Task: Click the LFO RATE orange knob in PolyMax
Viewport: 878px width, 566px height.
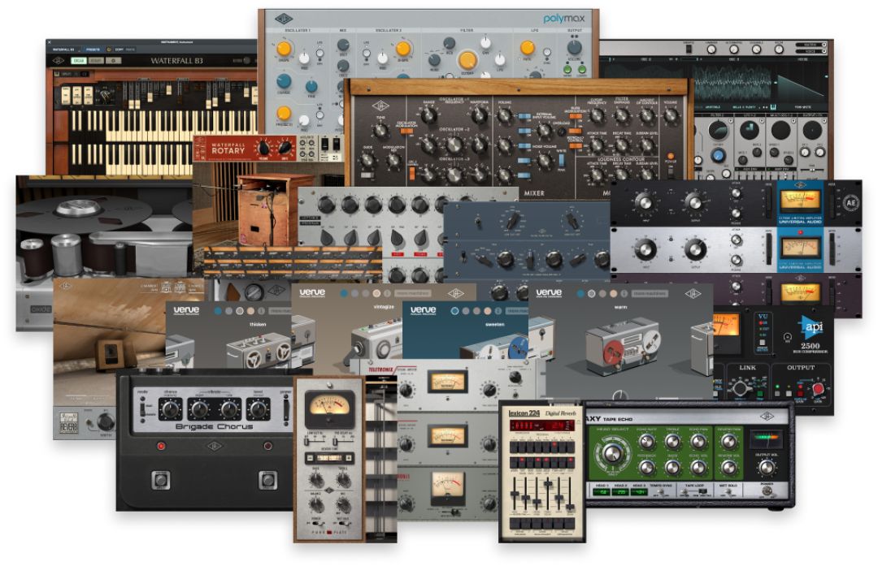Action: tap(528, 48)
